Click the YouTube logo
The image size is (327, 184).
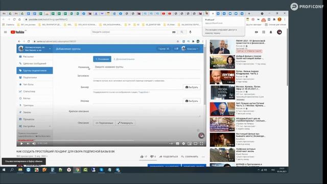pyautogui.click(x=17, y=32)
